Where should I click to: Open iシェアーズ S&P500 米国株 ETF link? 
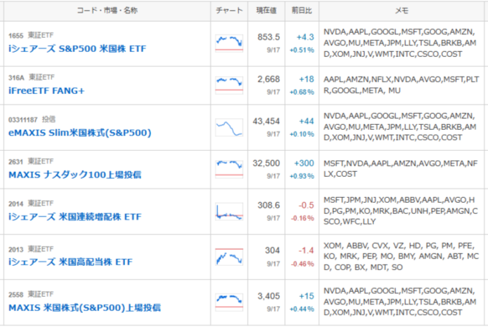[x=77, y=48]
